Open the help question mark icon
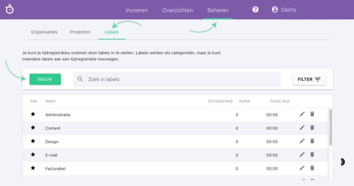Screen dimensions: 354x186 (x=255, y=10)
